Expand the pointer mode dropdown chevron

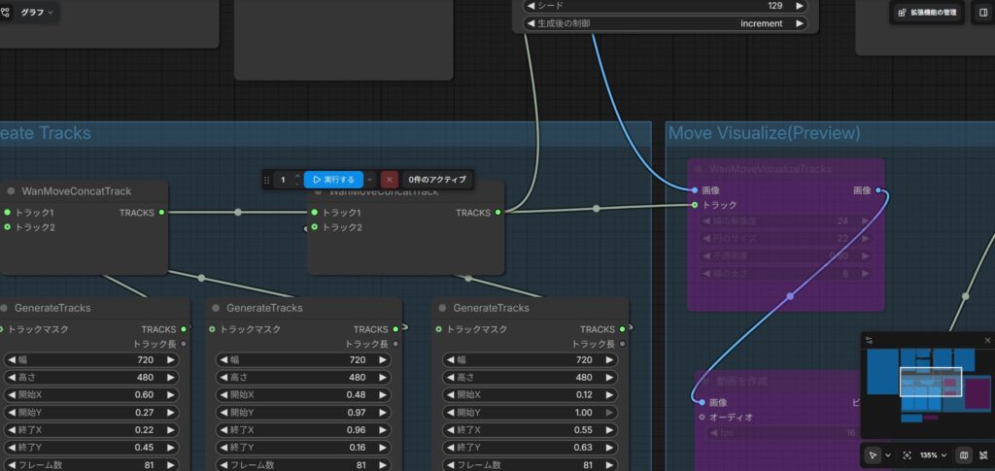887,454
